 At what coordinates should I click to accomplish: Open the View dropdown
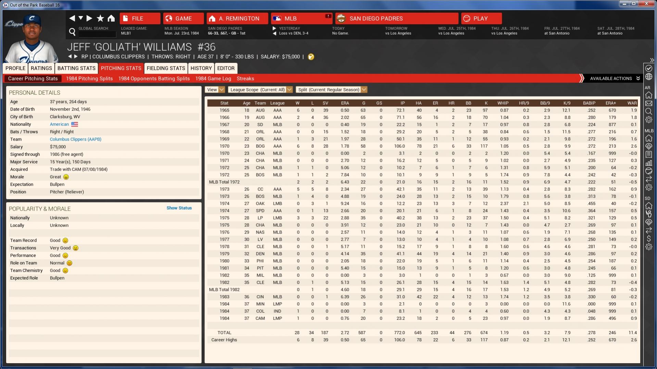(x=215, y=90)
